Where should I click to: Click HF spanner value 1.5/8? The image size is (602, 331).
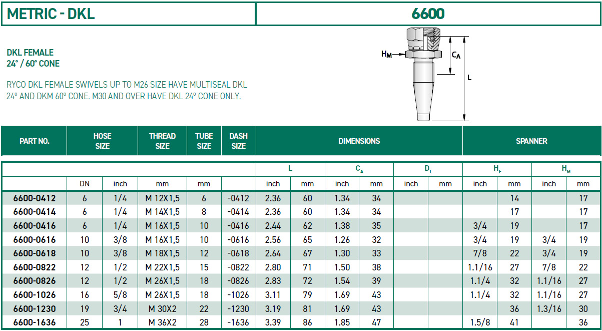(480, 322)
